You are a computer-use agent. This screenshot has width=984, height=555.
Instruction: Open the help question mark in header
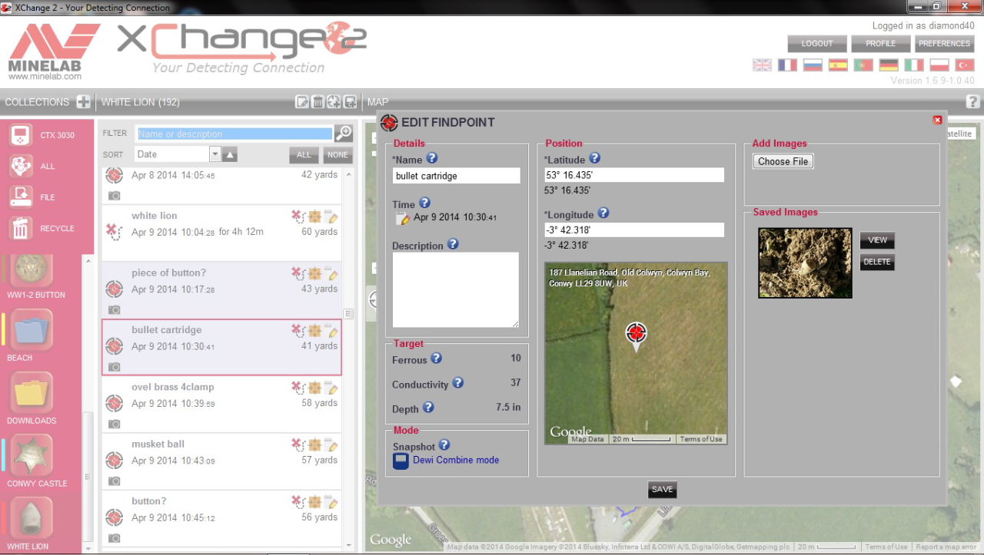coord(972,101)
